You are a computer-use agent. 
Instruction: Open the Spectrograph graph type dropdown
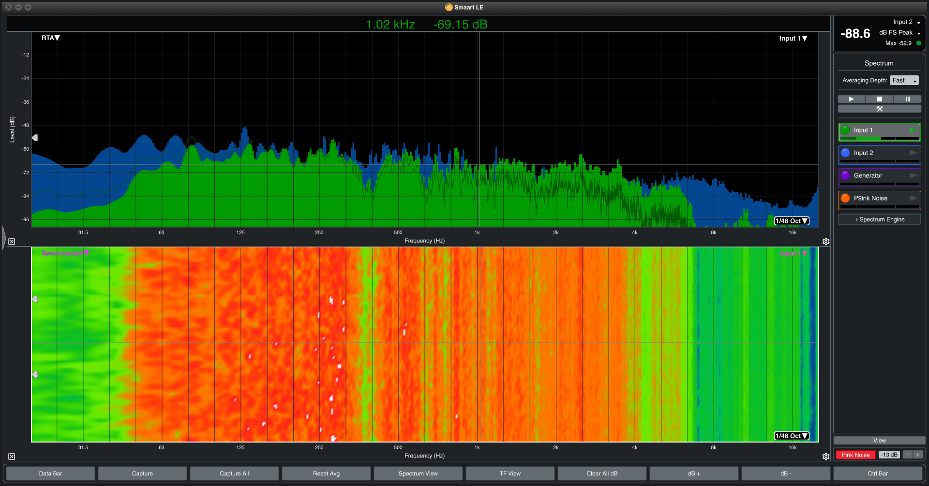(x=65, y=253)
